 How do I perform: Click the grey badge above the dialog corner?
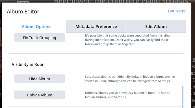tap(23, 2)
